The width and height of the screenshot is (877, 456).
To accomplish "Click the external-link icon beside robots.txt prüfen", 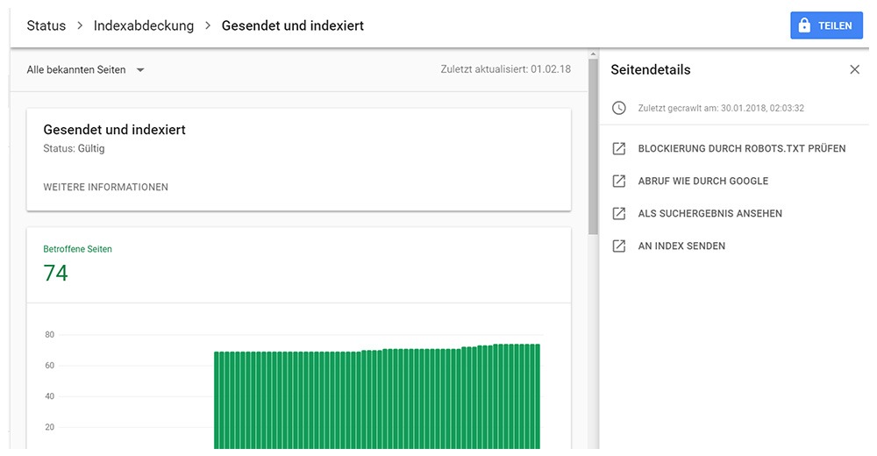I will pyautogui.click(x=618, y=148).
